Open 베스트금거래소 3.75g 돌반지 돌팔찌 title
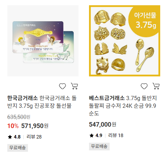The image size is (163, 157). click(x=123, y=106)
